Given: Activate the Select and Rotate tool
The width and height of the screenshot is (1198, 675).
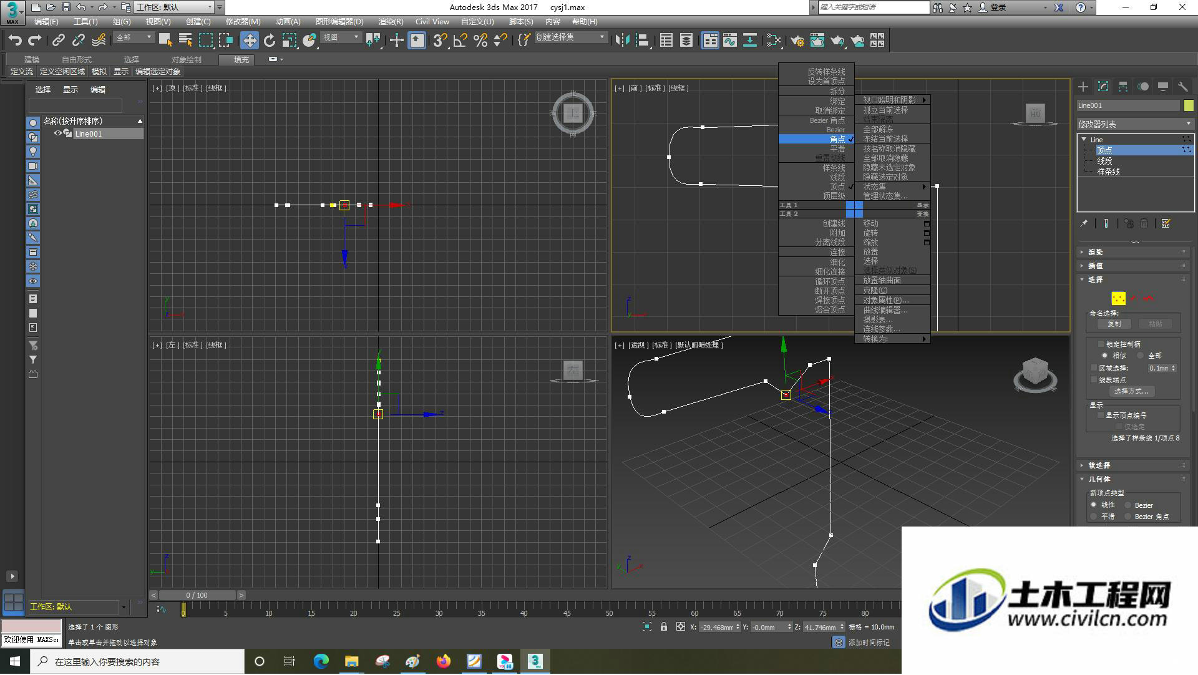Looking at the screenshot, I should click(270, 41).
